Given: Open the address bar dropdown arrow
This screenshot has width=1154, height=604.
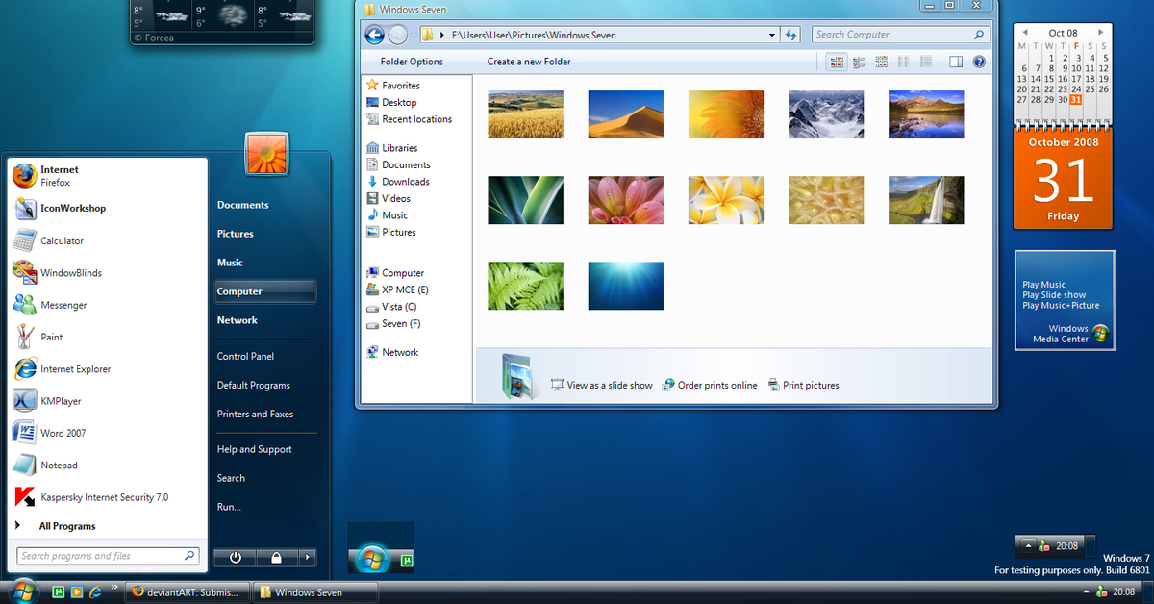Looking at the screenshot, I should (x=769, y=34).
